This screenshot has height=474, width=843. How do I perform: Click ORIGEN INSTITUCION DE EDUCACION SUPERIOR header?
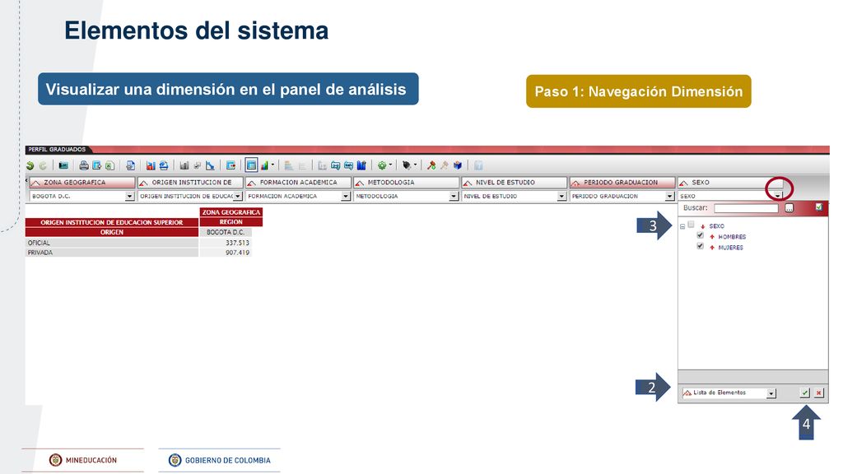pyautogui.click(x=112, y=222)
